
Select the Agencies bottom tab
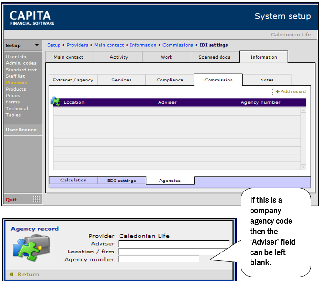click(x=170, y=181)
